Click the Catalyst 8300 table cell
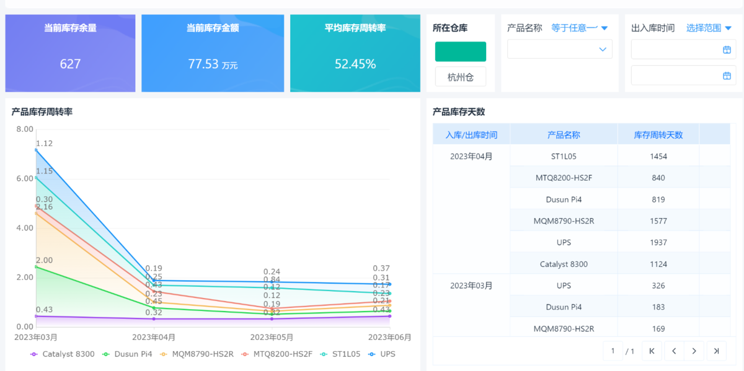744x371 pixels. coord(564,264)
